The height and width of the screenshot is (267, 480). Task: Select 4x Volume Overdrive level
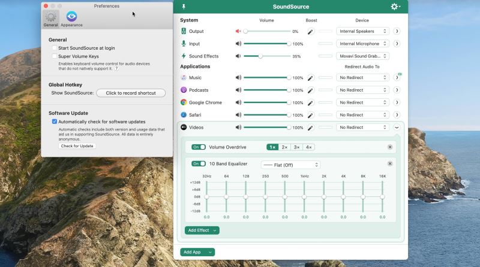(309, 147)
